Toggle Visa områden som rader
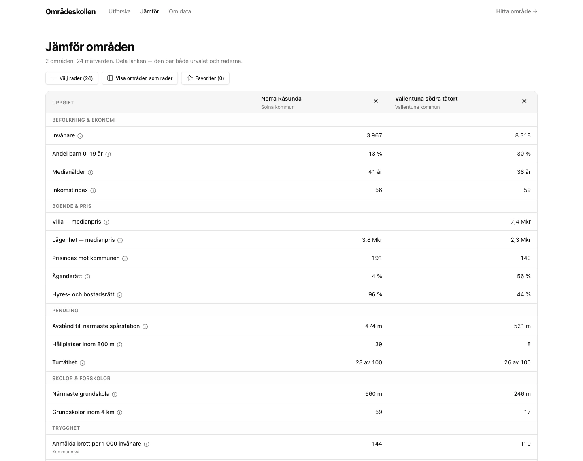This screenshot has height=461, width=583. pyautogui.click(x=140, y=78)
